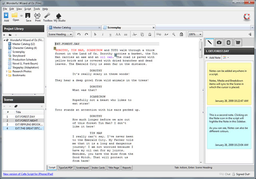The height and width of the screenshot is (179, 256).
Task: Select the cyan second note
Action: tap(229, 128)
